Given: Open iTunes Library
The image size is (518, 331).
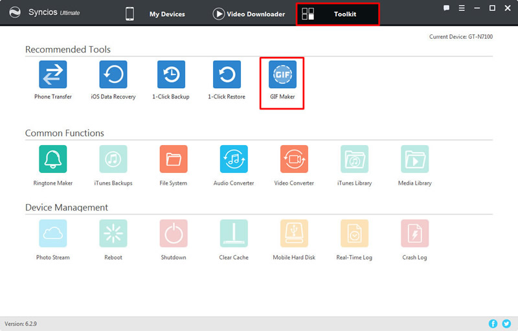Looking at the screenshot, I should [x=354, y=159].
